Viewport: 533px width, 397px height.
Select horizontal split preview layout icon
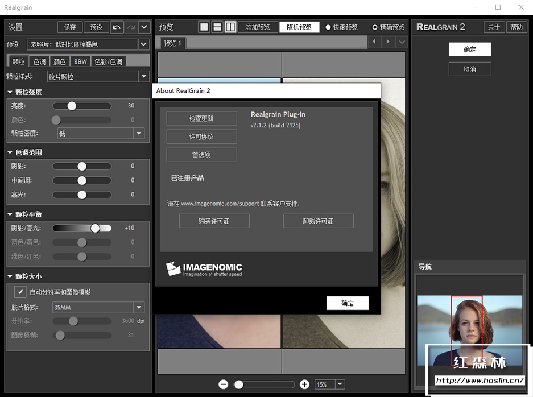click(x=217, y=27)
